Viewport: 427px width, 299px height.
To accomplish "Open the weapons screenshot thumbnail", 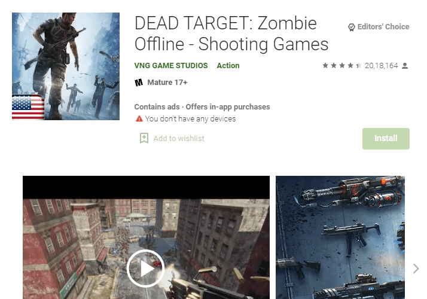I will (x=340, y=237).
